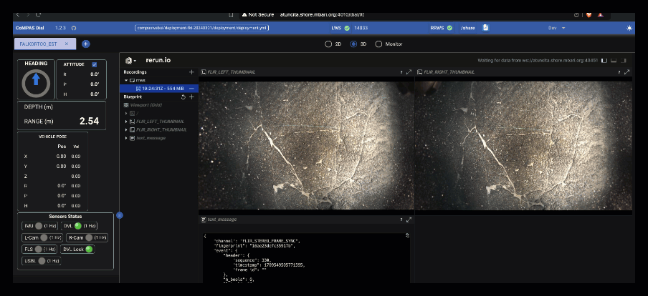Screen dimensions: 648x296
Task: Copy the text_message panel contents
Action: click(x=407, y=235)
